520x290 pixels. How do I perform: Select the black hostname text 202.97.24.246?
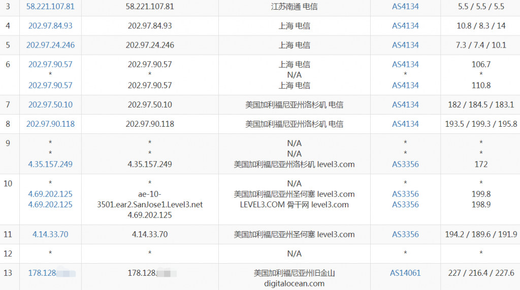point(150,45)
